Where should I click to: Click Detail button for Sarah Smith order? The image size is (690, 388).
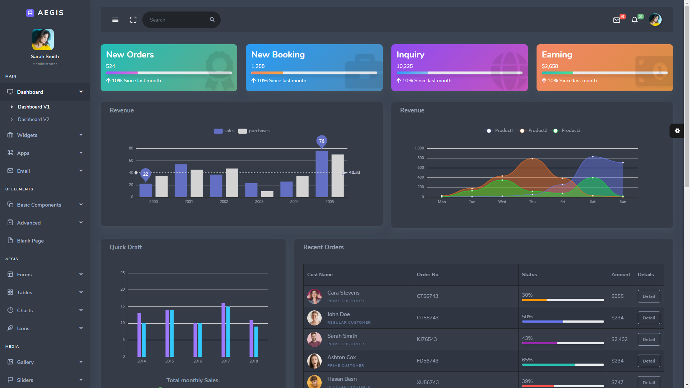coord(649,339)
